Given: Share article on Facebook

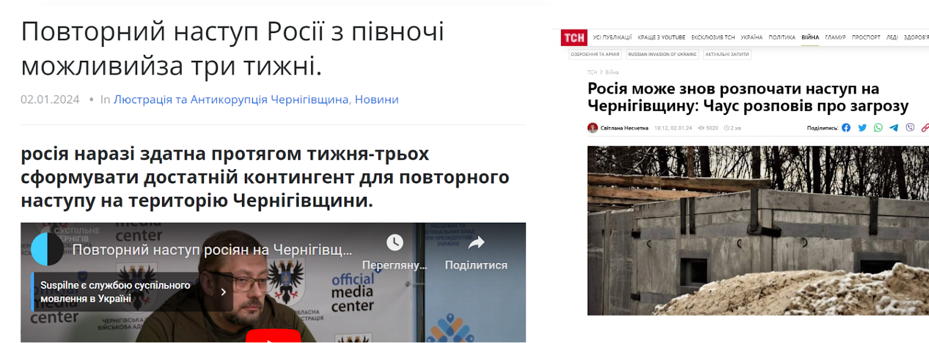Looking at the screenshot, I should 846,128.
